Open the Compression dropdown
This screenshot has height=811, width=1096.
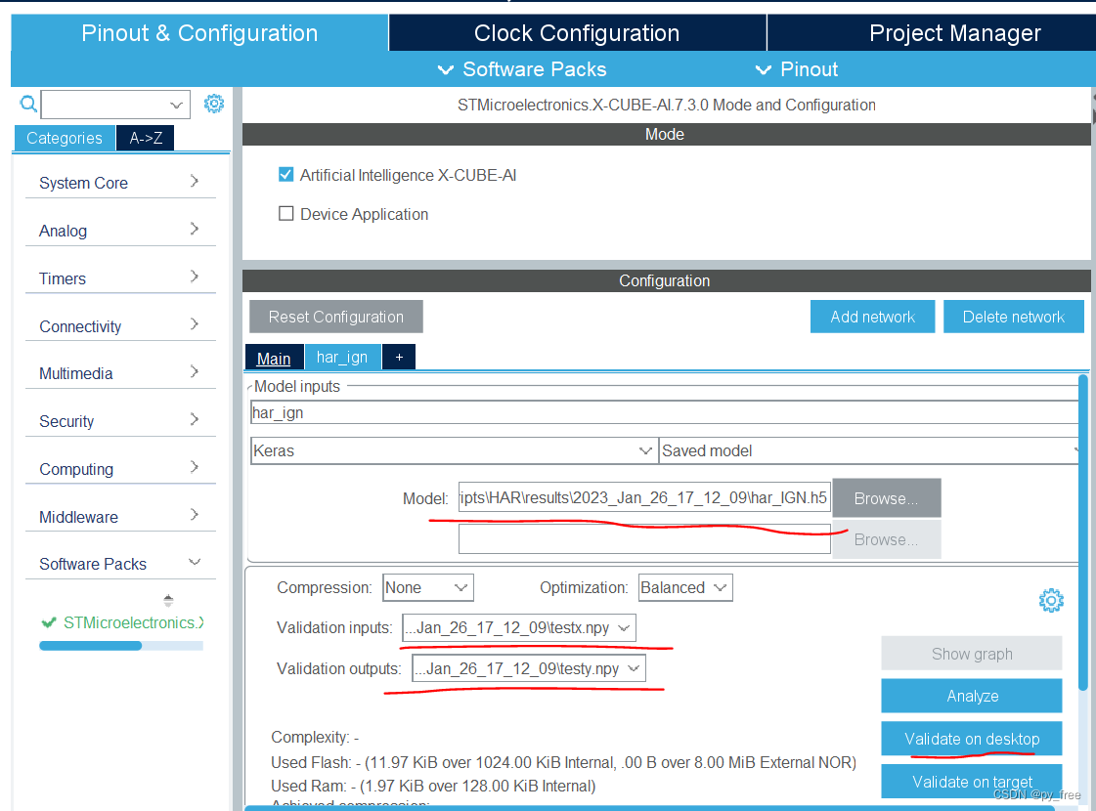(428, 587)
